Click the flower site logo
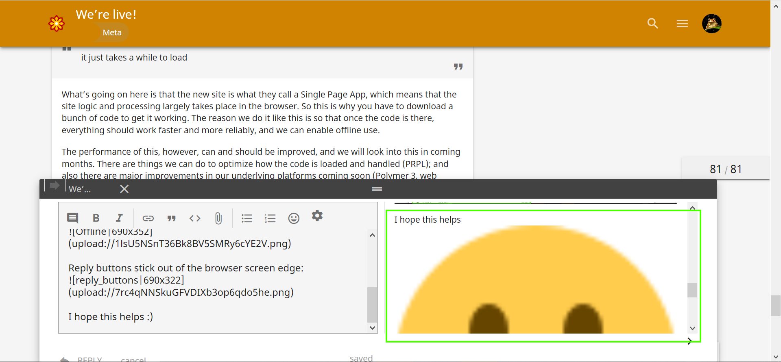The image size is (781, 362). click(57, 24)
